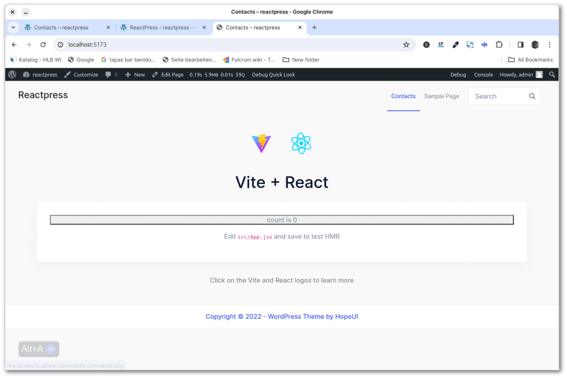Open the Debug admin bar item

pos(458,74)
